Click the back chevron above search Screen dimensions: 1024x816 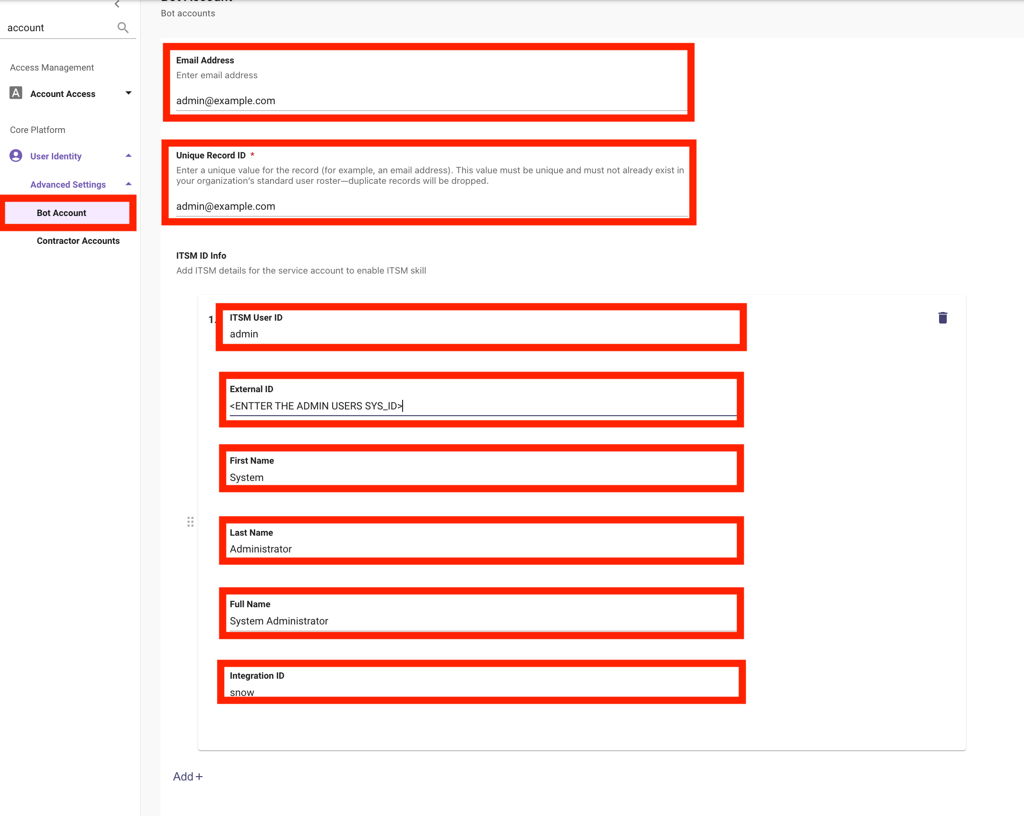coord(117,4)
